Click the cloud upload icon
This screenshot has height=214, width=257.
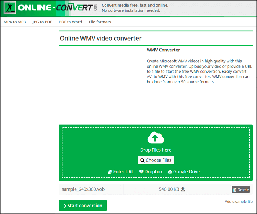[156, 138]
